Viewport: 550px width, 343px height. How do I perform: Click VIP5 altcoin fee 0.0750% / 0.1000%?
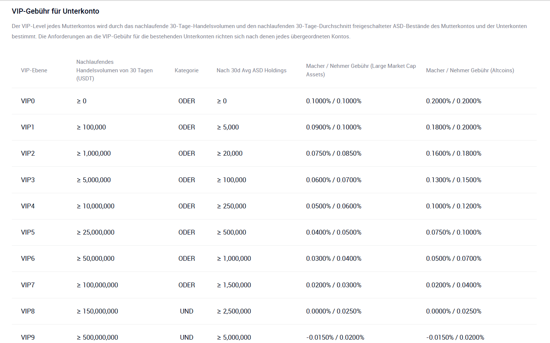point(454,232)
